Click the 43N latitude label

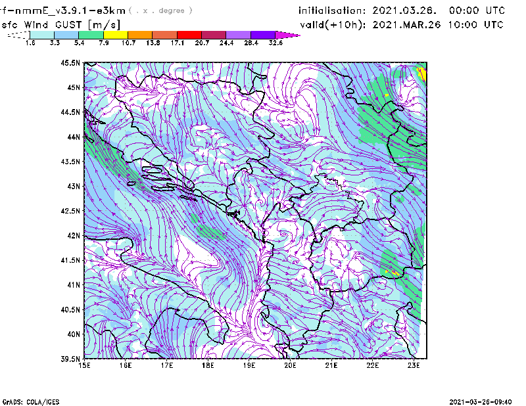74,186
